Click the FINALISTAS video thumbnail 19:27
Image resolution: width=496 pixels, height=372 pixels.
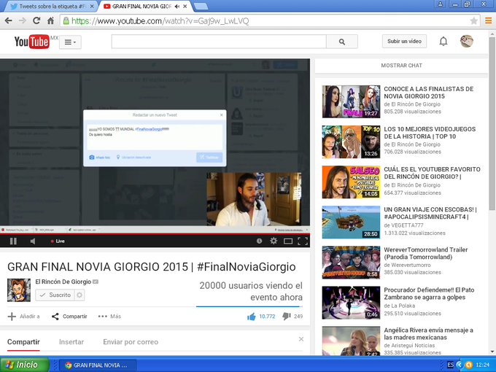pos(351,101)
